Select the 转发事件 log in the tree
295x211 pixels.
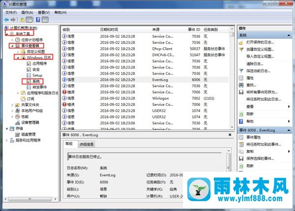point(37,87)
